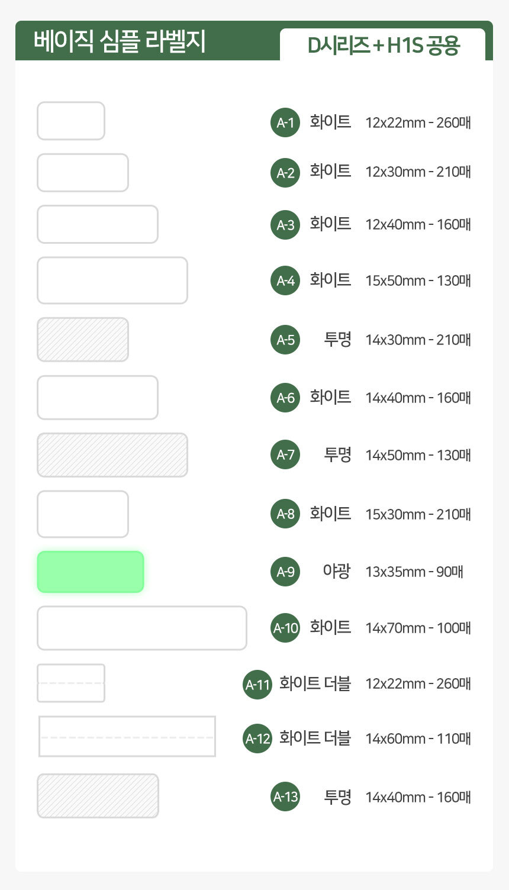Viewport: 509px width, 890px height.
Task: Click the A-1 green circle badge
Action: (285, 122)
